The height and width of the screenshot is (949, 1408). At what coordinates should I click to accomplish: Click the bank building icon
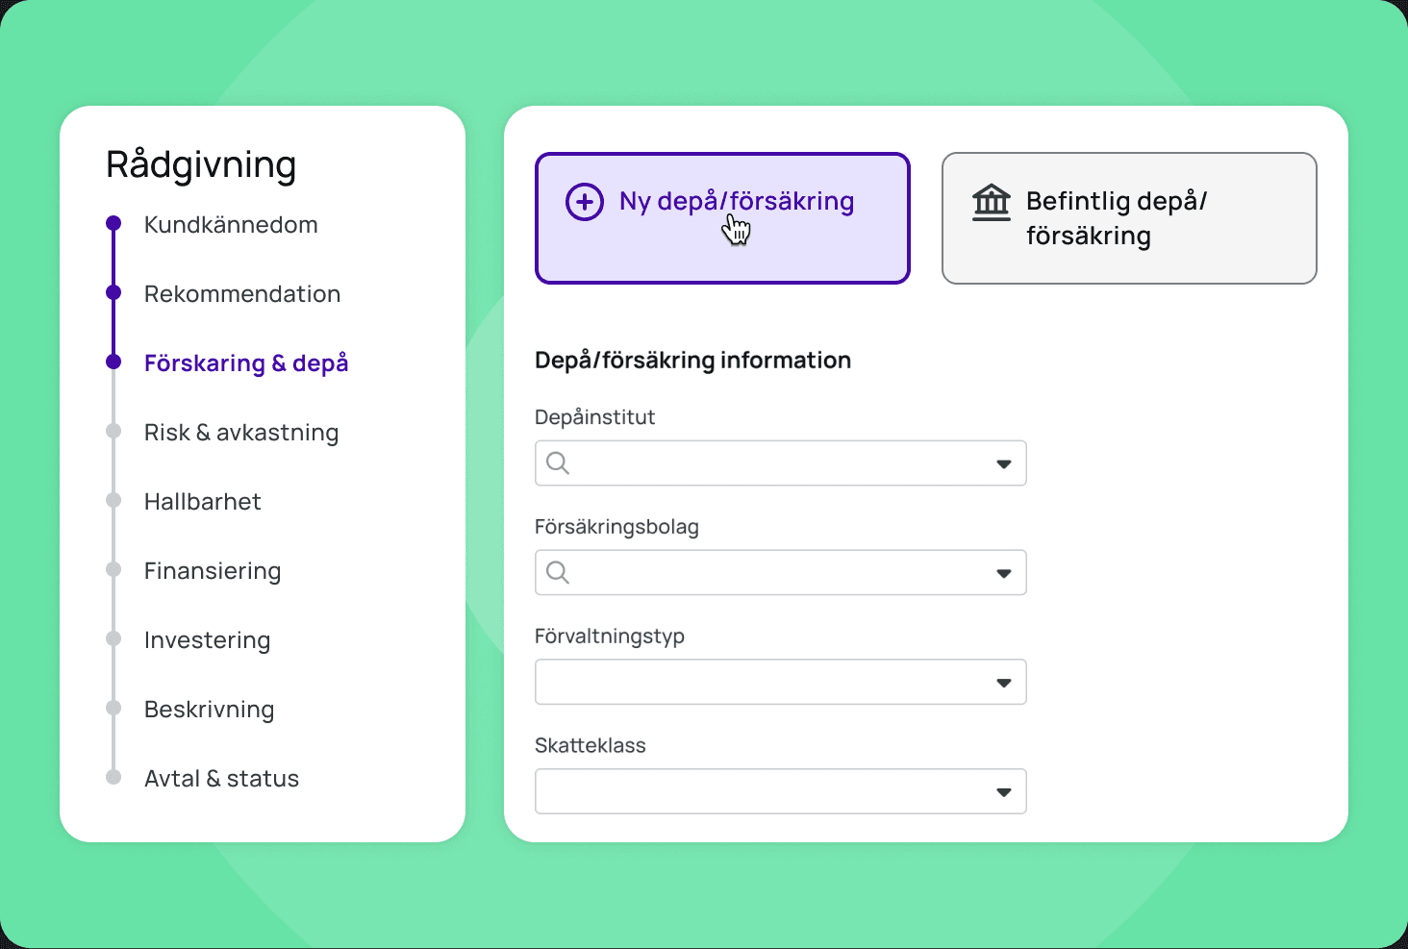(992, 202)
